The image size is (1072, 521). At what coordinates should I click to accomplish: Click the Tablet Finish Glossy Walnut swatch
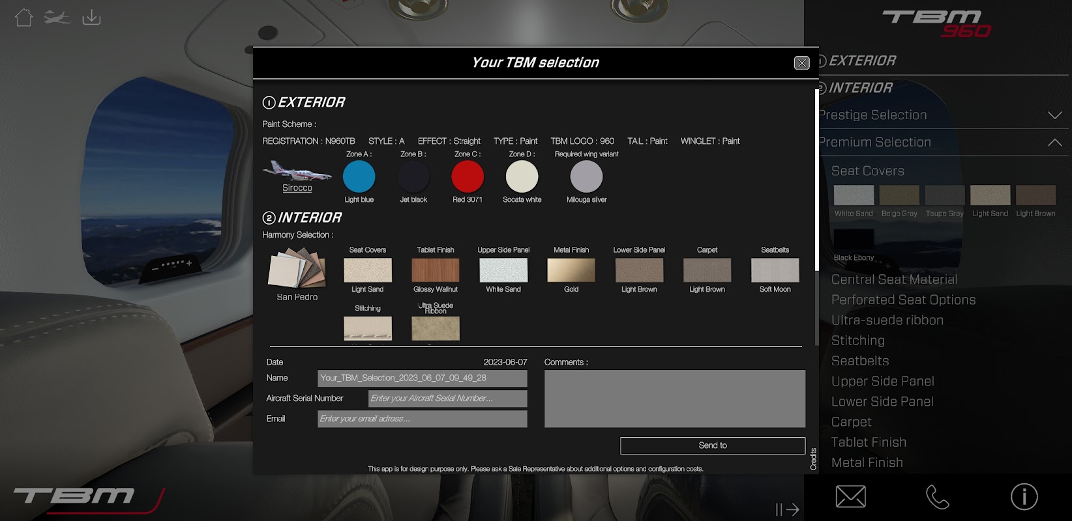point(436,270)
